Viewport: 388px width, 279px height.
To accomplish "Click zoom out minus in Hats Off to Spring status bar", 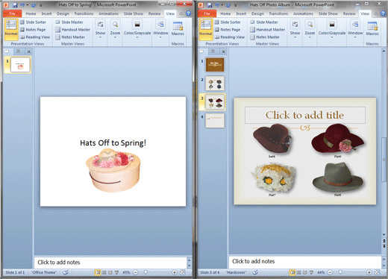I will point(135,272).
